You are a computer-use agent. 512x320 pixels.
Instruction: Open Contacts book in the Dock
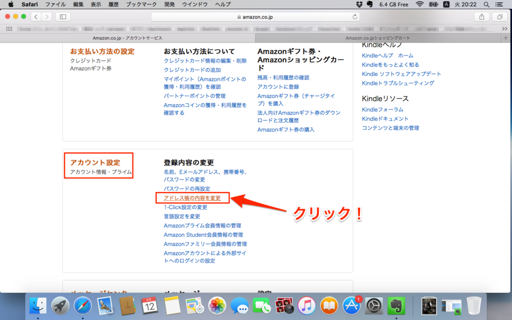point(127,306)
